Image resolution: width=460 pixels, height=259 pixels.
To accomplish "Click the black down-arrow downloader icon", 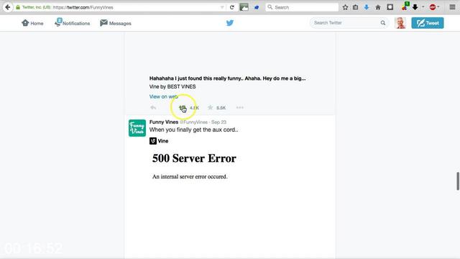I will coord(415,7).
